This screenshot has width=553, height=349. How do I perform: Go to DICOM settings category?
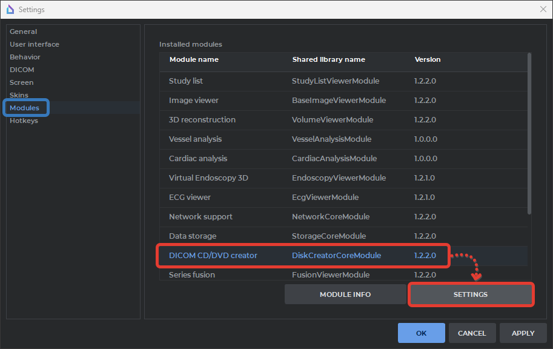click(x=22, y=70)
